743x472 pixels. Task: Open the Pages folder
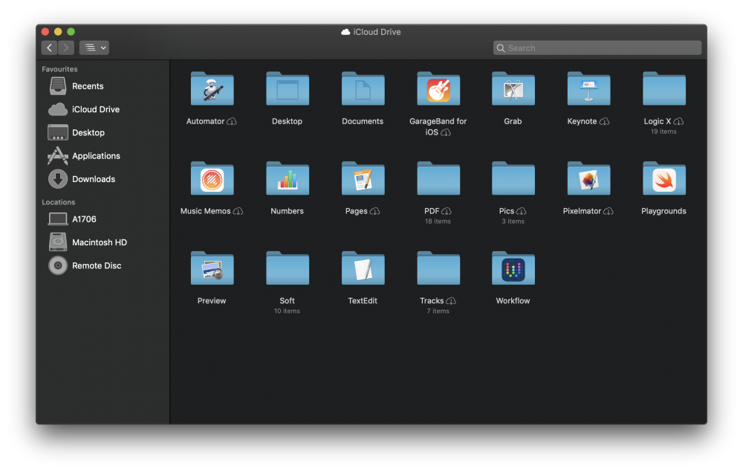pyautogui.click(x=363, y=178)
